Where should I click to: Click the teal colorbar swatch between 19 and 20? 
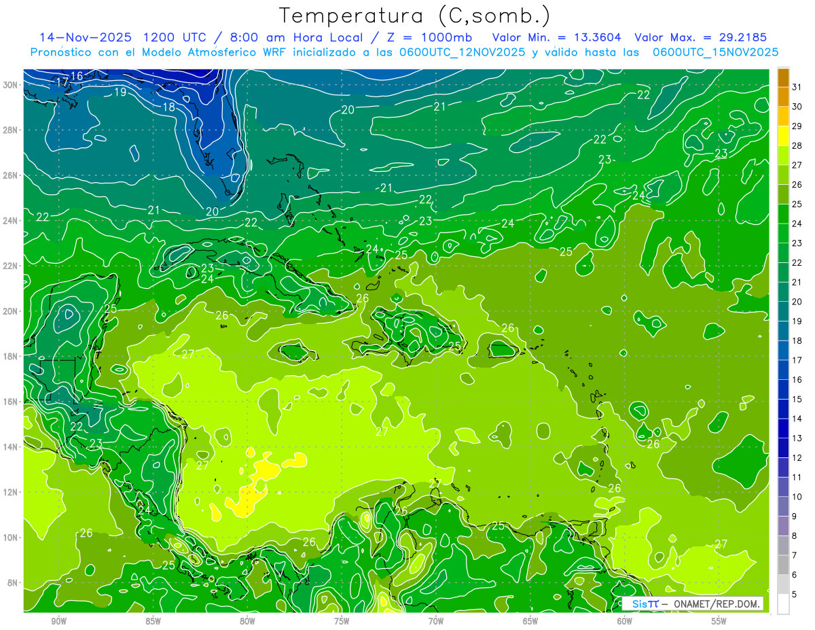pyautogui.click(x=783, y=311)
